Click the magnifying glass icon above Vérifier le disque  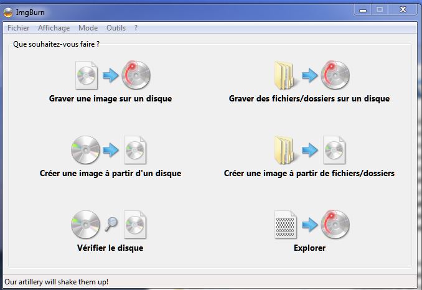(x=111, y=225)
